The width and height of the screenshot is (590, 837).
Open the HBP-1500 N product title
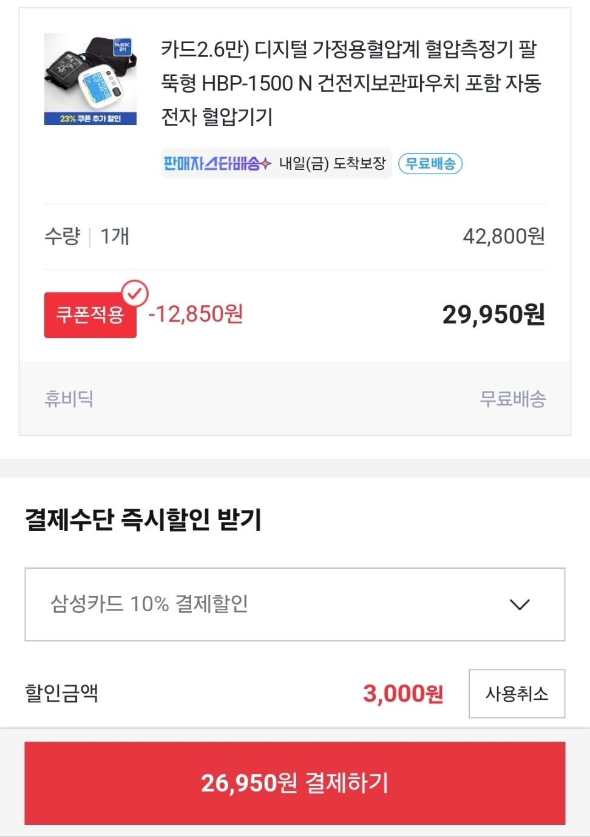click(351, 83)
